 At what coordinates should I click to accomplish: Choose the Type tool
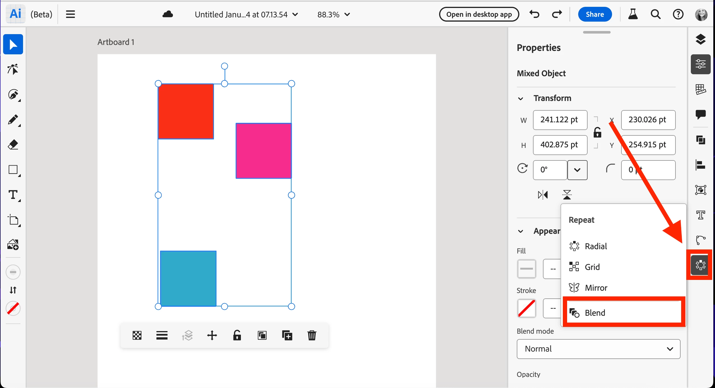[x=13, y=195]
